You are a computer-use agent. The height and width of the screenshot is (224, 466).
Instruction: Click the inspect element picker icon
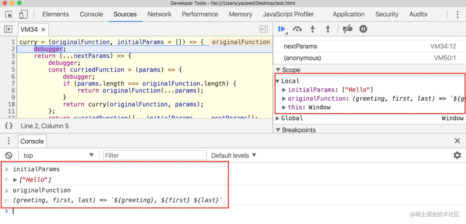(x=9, y=14)
